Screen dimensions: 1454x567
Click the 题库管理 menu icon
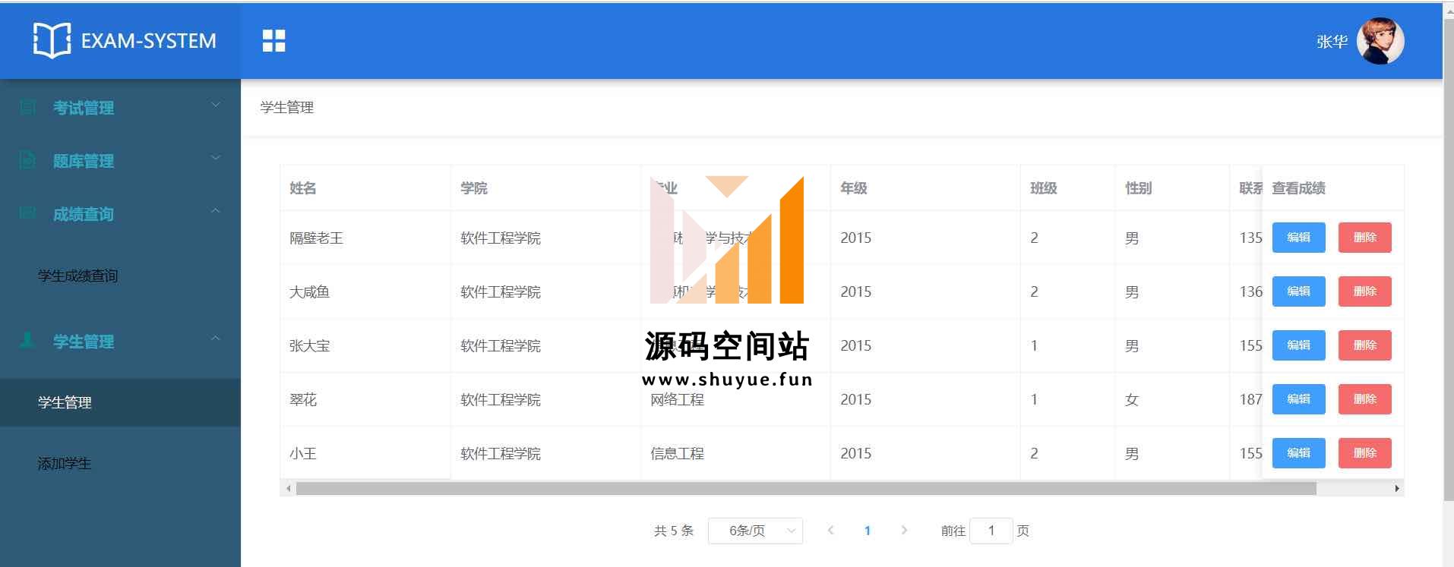pos(28,161)
